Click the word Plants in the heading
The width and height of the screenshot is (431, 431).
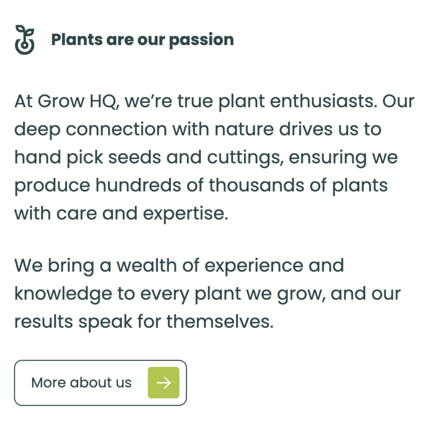click(77, 39)
